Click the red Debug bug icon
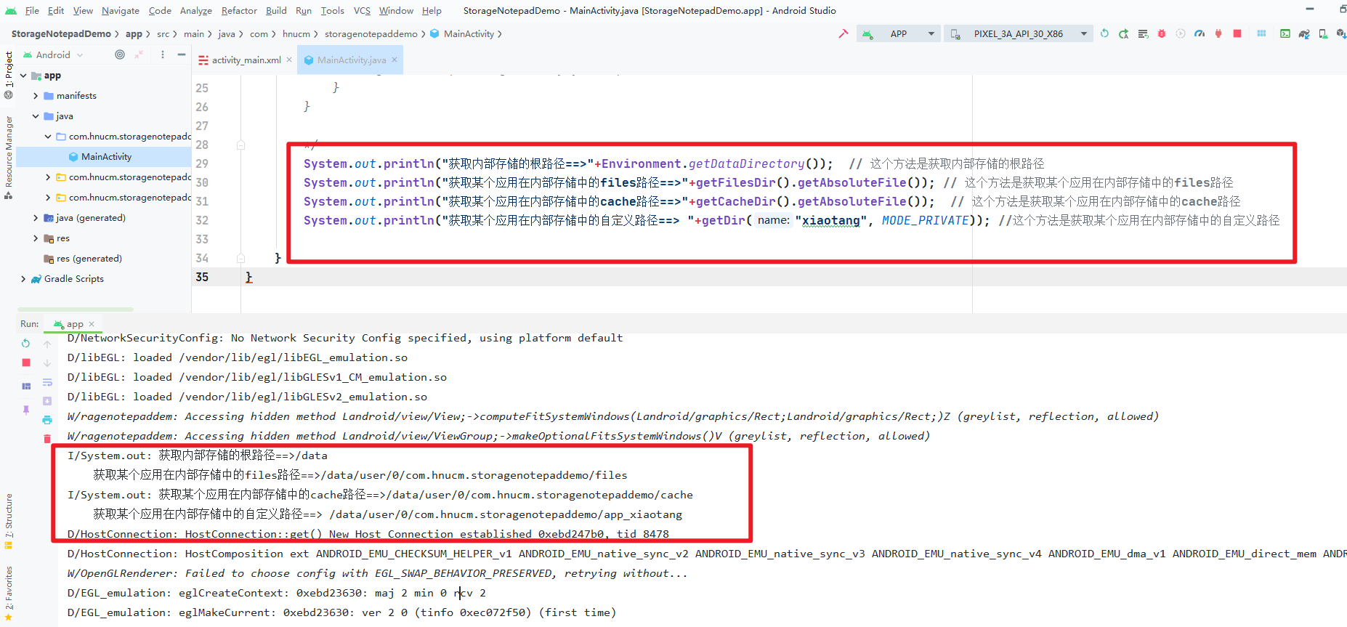Screen dimensions: 1347x627 coord(1162,34)
